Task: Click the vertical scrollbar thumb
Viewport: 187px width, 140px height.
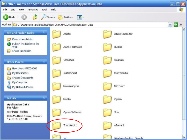Action: (x=184, y=76)
